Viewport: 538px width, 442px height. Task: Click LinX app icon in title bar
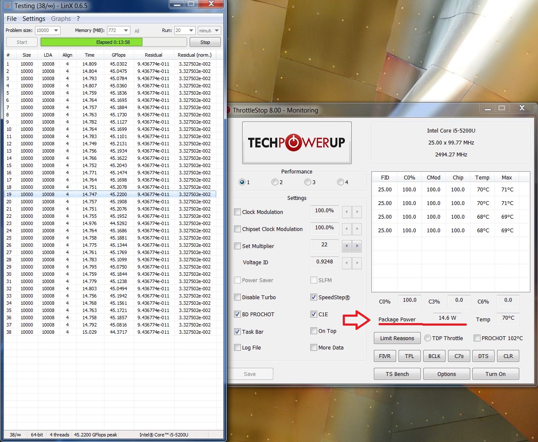point(8,6)
